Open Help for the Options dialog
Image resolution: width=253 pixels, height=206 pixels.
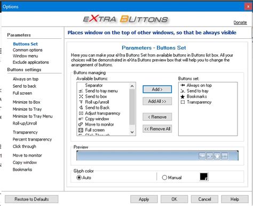(x=235, y=199)
